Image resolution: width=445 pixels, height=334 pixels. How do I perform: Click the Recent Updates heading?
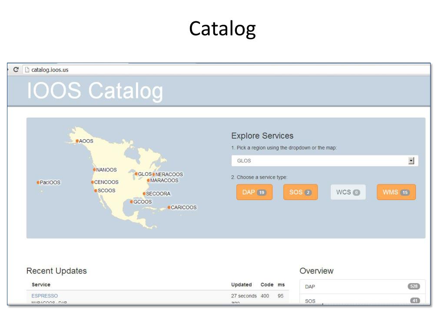[56, 271]
